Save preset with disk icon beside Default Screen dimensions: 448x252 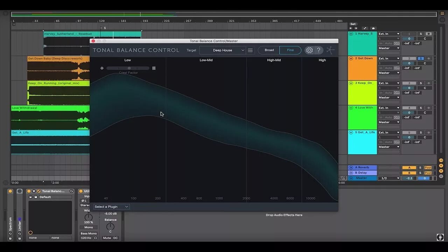click(36, 197)
